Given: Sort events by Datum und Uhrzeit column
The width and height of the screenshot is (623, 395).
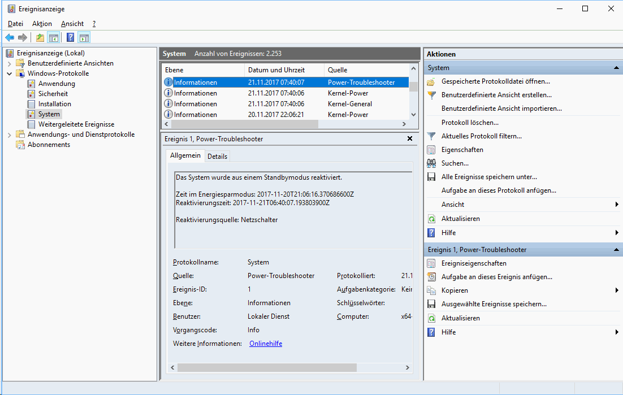Looking at the screenshot, I should pos(284,70).
